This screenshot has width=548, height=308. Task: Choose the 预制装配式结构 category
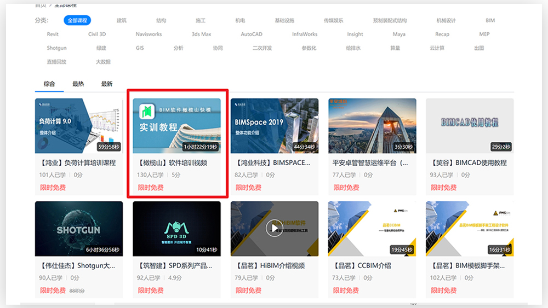[390, 21]
